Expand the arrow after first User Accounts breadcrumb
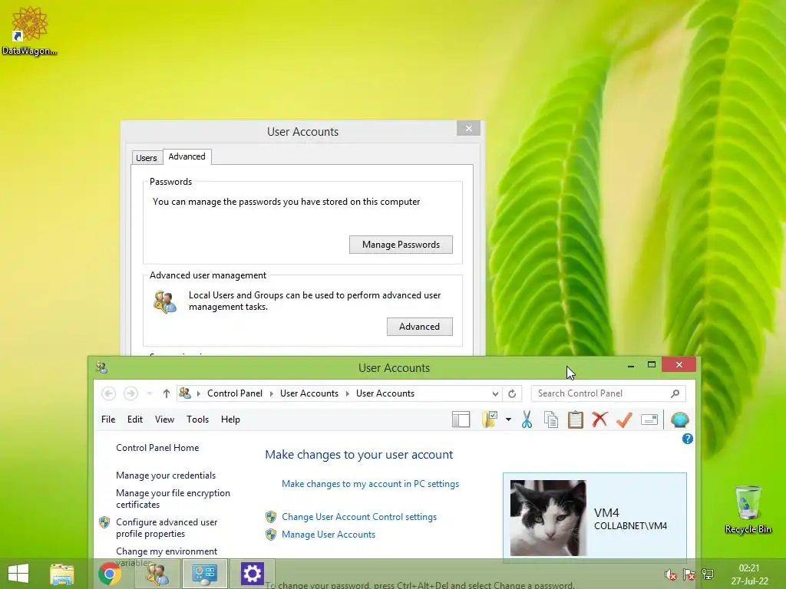The width and height of the screenshot is (786, 589). (347, 393)
